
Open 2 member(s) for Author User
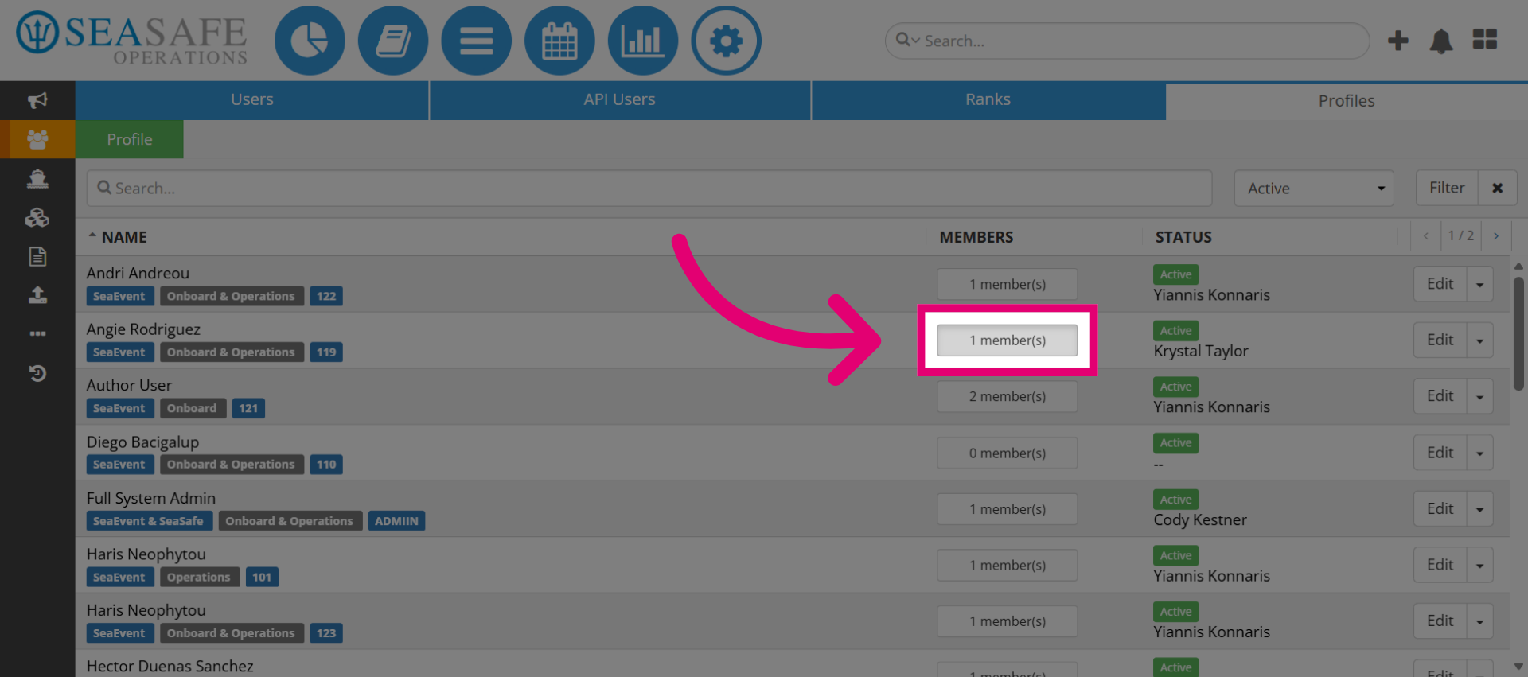[1008, 396]
